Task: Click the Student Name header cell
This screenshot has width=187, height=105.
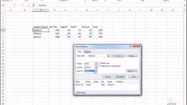Action: (41, 27)
